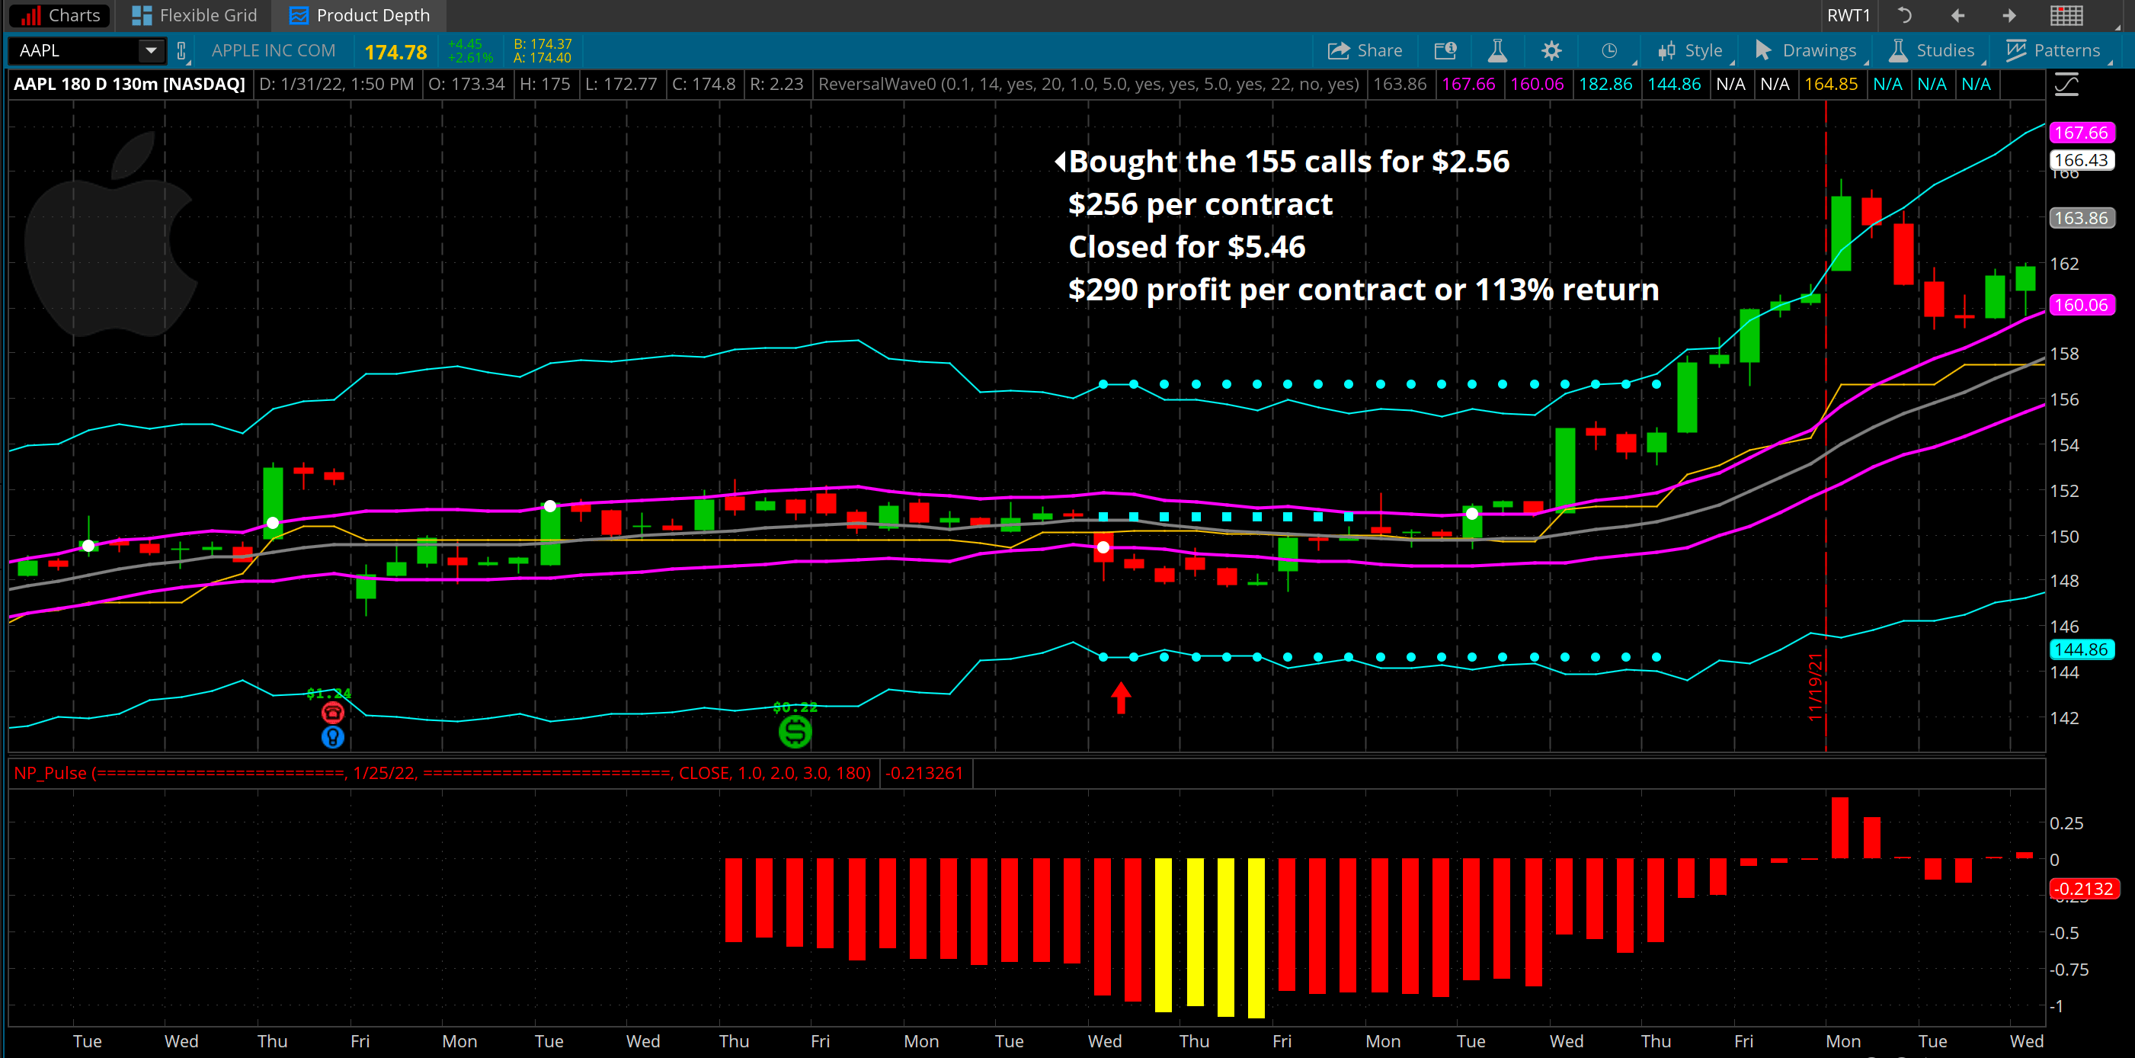Click the magenta 167.66 price label
This screenshot has width=2135, height=1058.
(x=2080, y=133)
